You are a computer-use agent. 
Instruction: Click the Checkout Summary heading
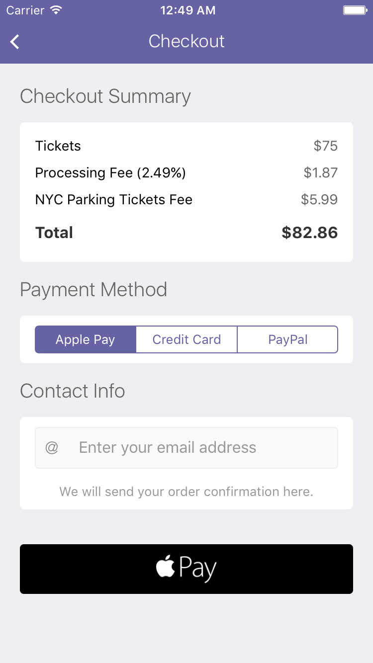point(105,96)
